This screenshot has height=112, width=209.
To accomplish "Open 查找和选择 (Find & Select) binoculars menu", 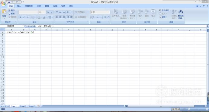I will [x=181, y=14].
